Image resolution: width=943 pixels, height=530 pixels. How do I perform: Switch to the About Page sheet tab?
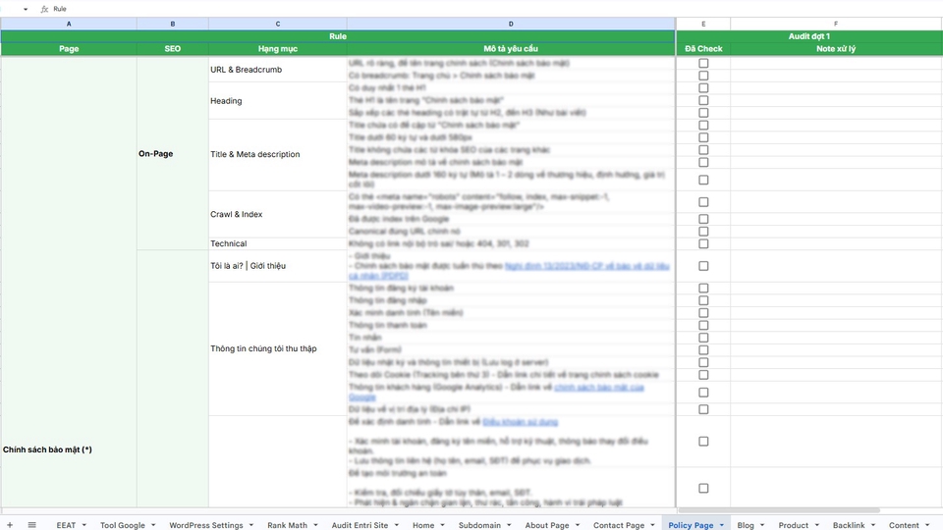pyautogui.click(x=547, y=525)
